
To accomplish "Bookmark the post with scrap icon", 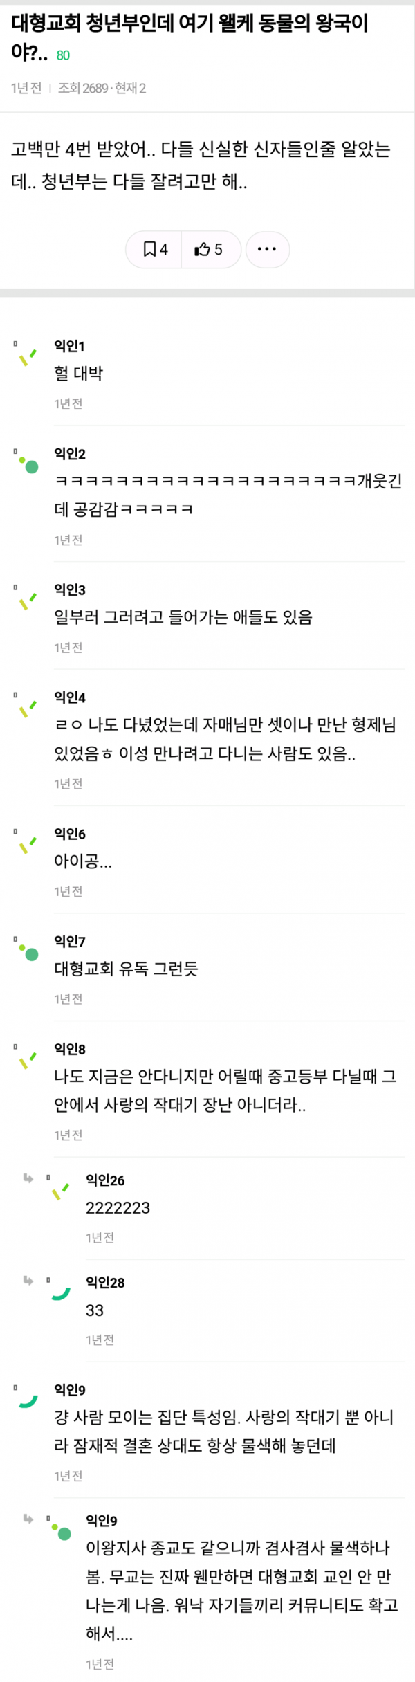I will pyautogui.click(x=155, y=250).
